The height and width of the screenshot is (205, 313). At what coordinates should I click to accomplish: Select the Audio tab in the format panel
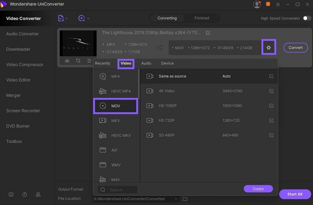pyautogui.click(x=146, y=63)
